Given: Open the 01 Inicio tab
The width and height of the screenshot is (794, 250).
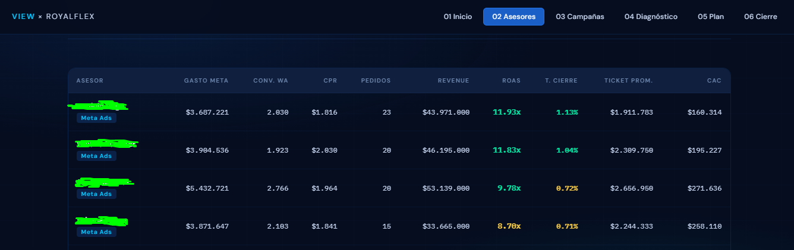Looking at the screenshot, I should coord(458,17).
